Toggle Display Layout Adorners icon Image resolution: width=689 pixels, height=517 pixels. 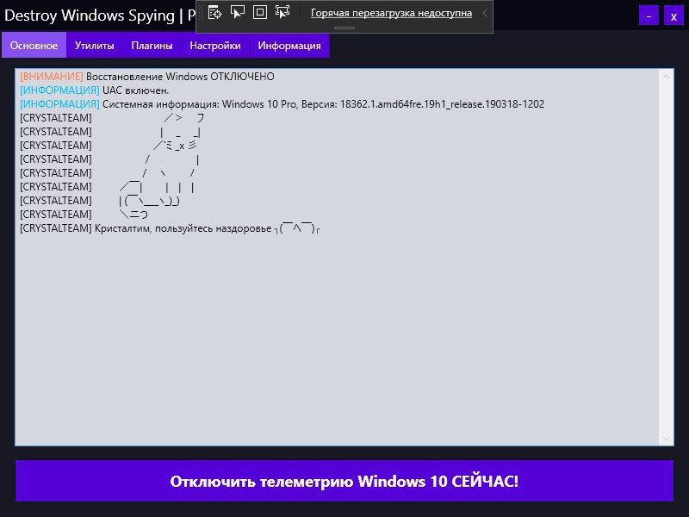pos(260,13)
